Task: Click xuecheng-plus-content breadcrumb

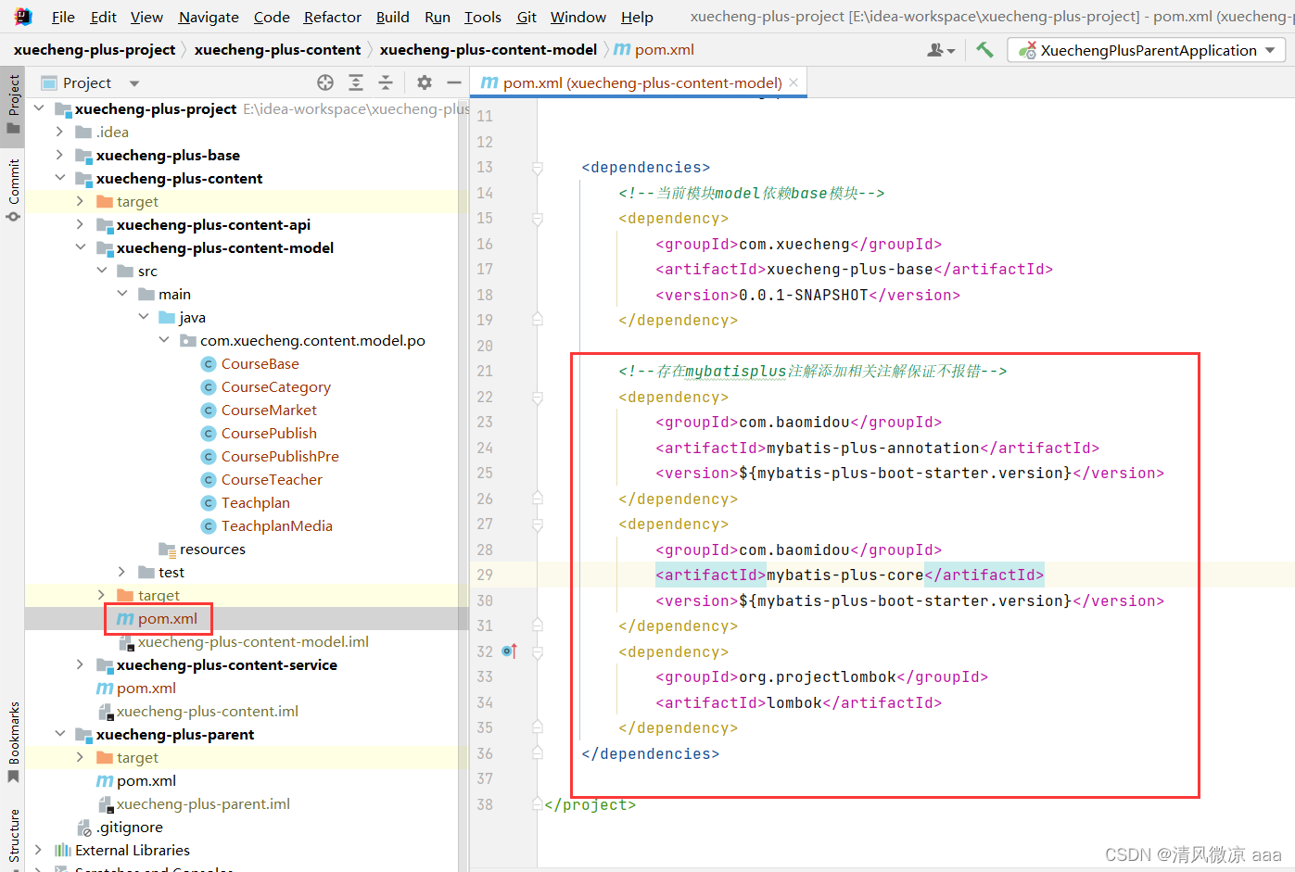Action: 277,50
